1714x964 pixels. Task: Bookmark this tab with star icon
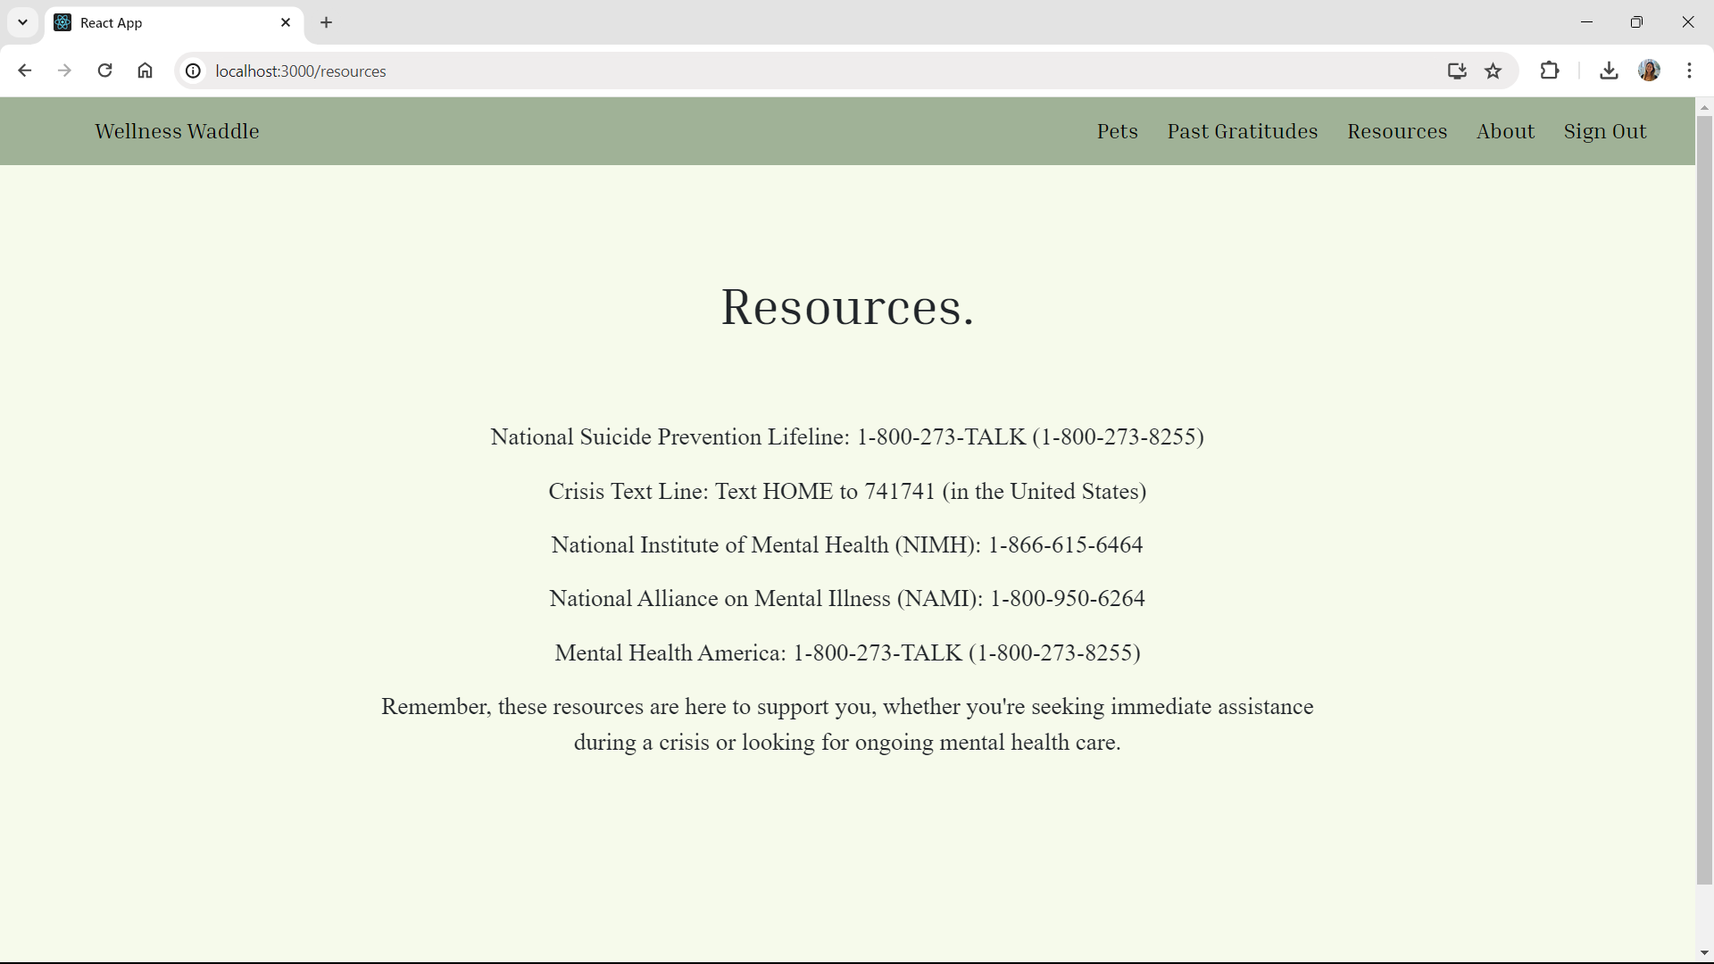coord(1494,71)
